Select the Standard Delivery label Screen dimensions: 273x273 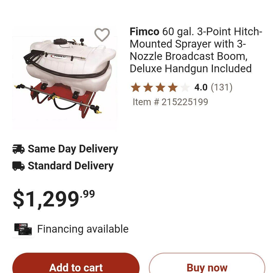click(x=70, y=166)
